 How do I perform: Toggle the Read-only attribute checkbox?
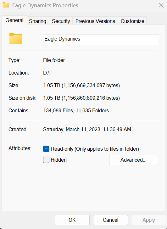[x=46, y=149]
